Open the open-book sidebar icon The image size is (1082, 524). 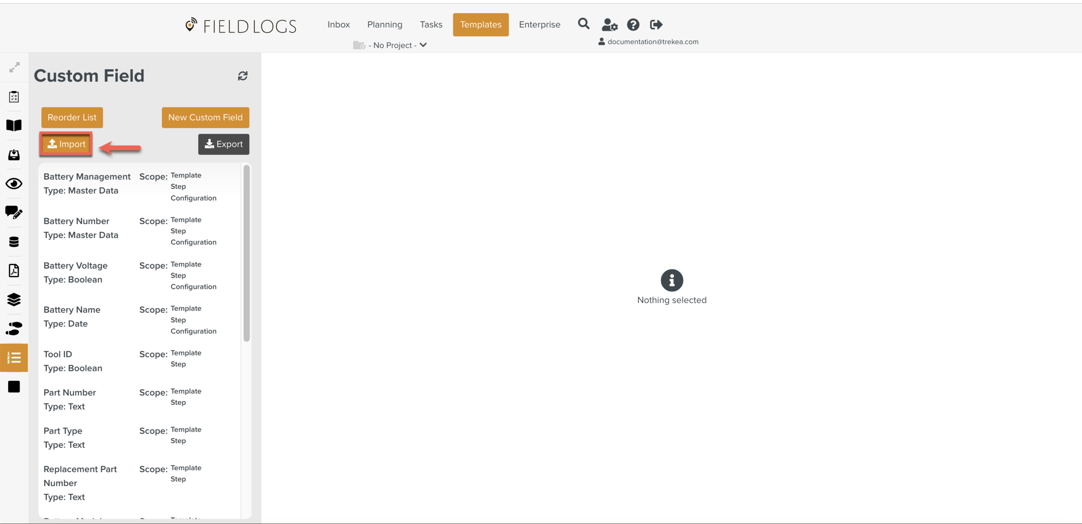[14, 125]
